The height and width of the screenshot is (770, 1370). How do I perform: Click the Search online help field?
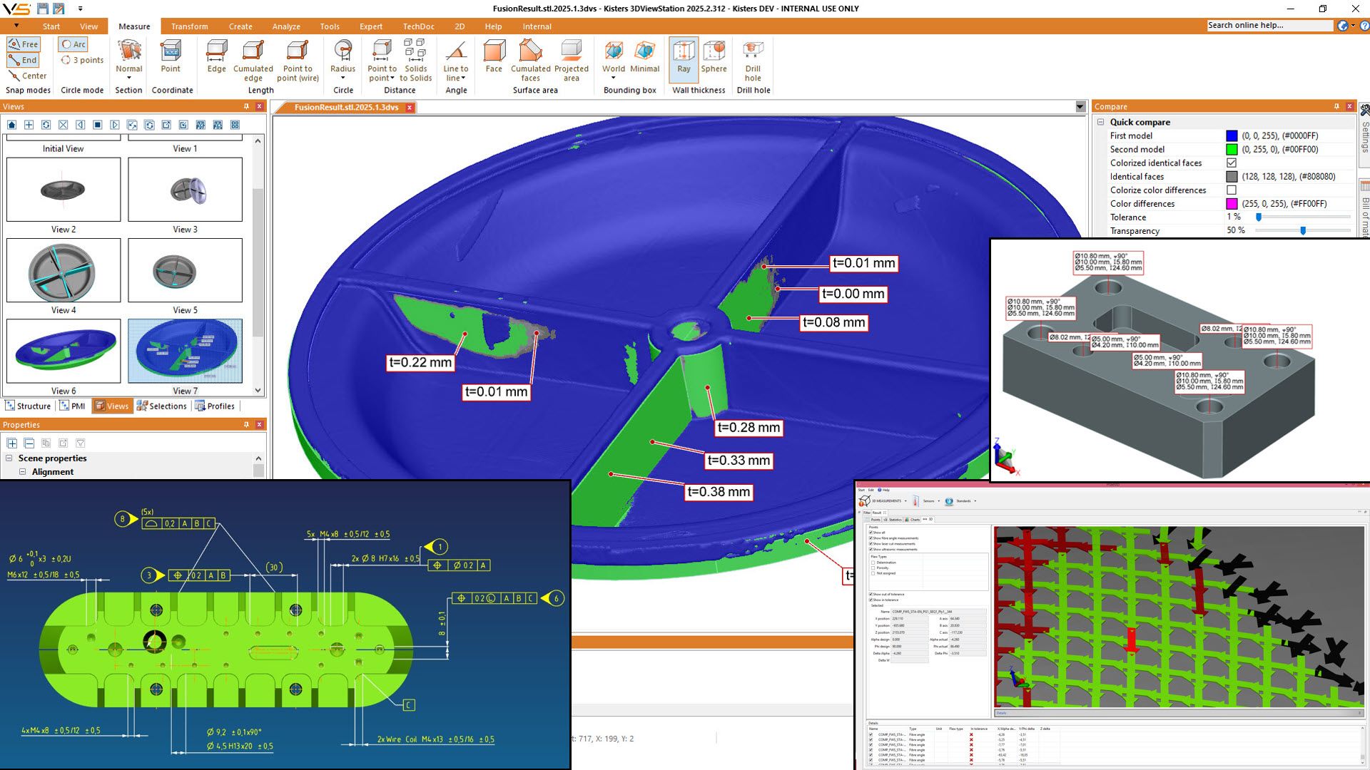point(1269,24)
